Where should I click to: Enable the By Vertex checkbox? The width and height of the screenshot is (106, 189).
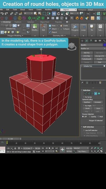tap(84, 97)
